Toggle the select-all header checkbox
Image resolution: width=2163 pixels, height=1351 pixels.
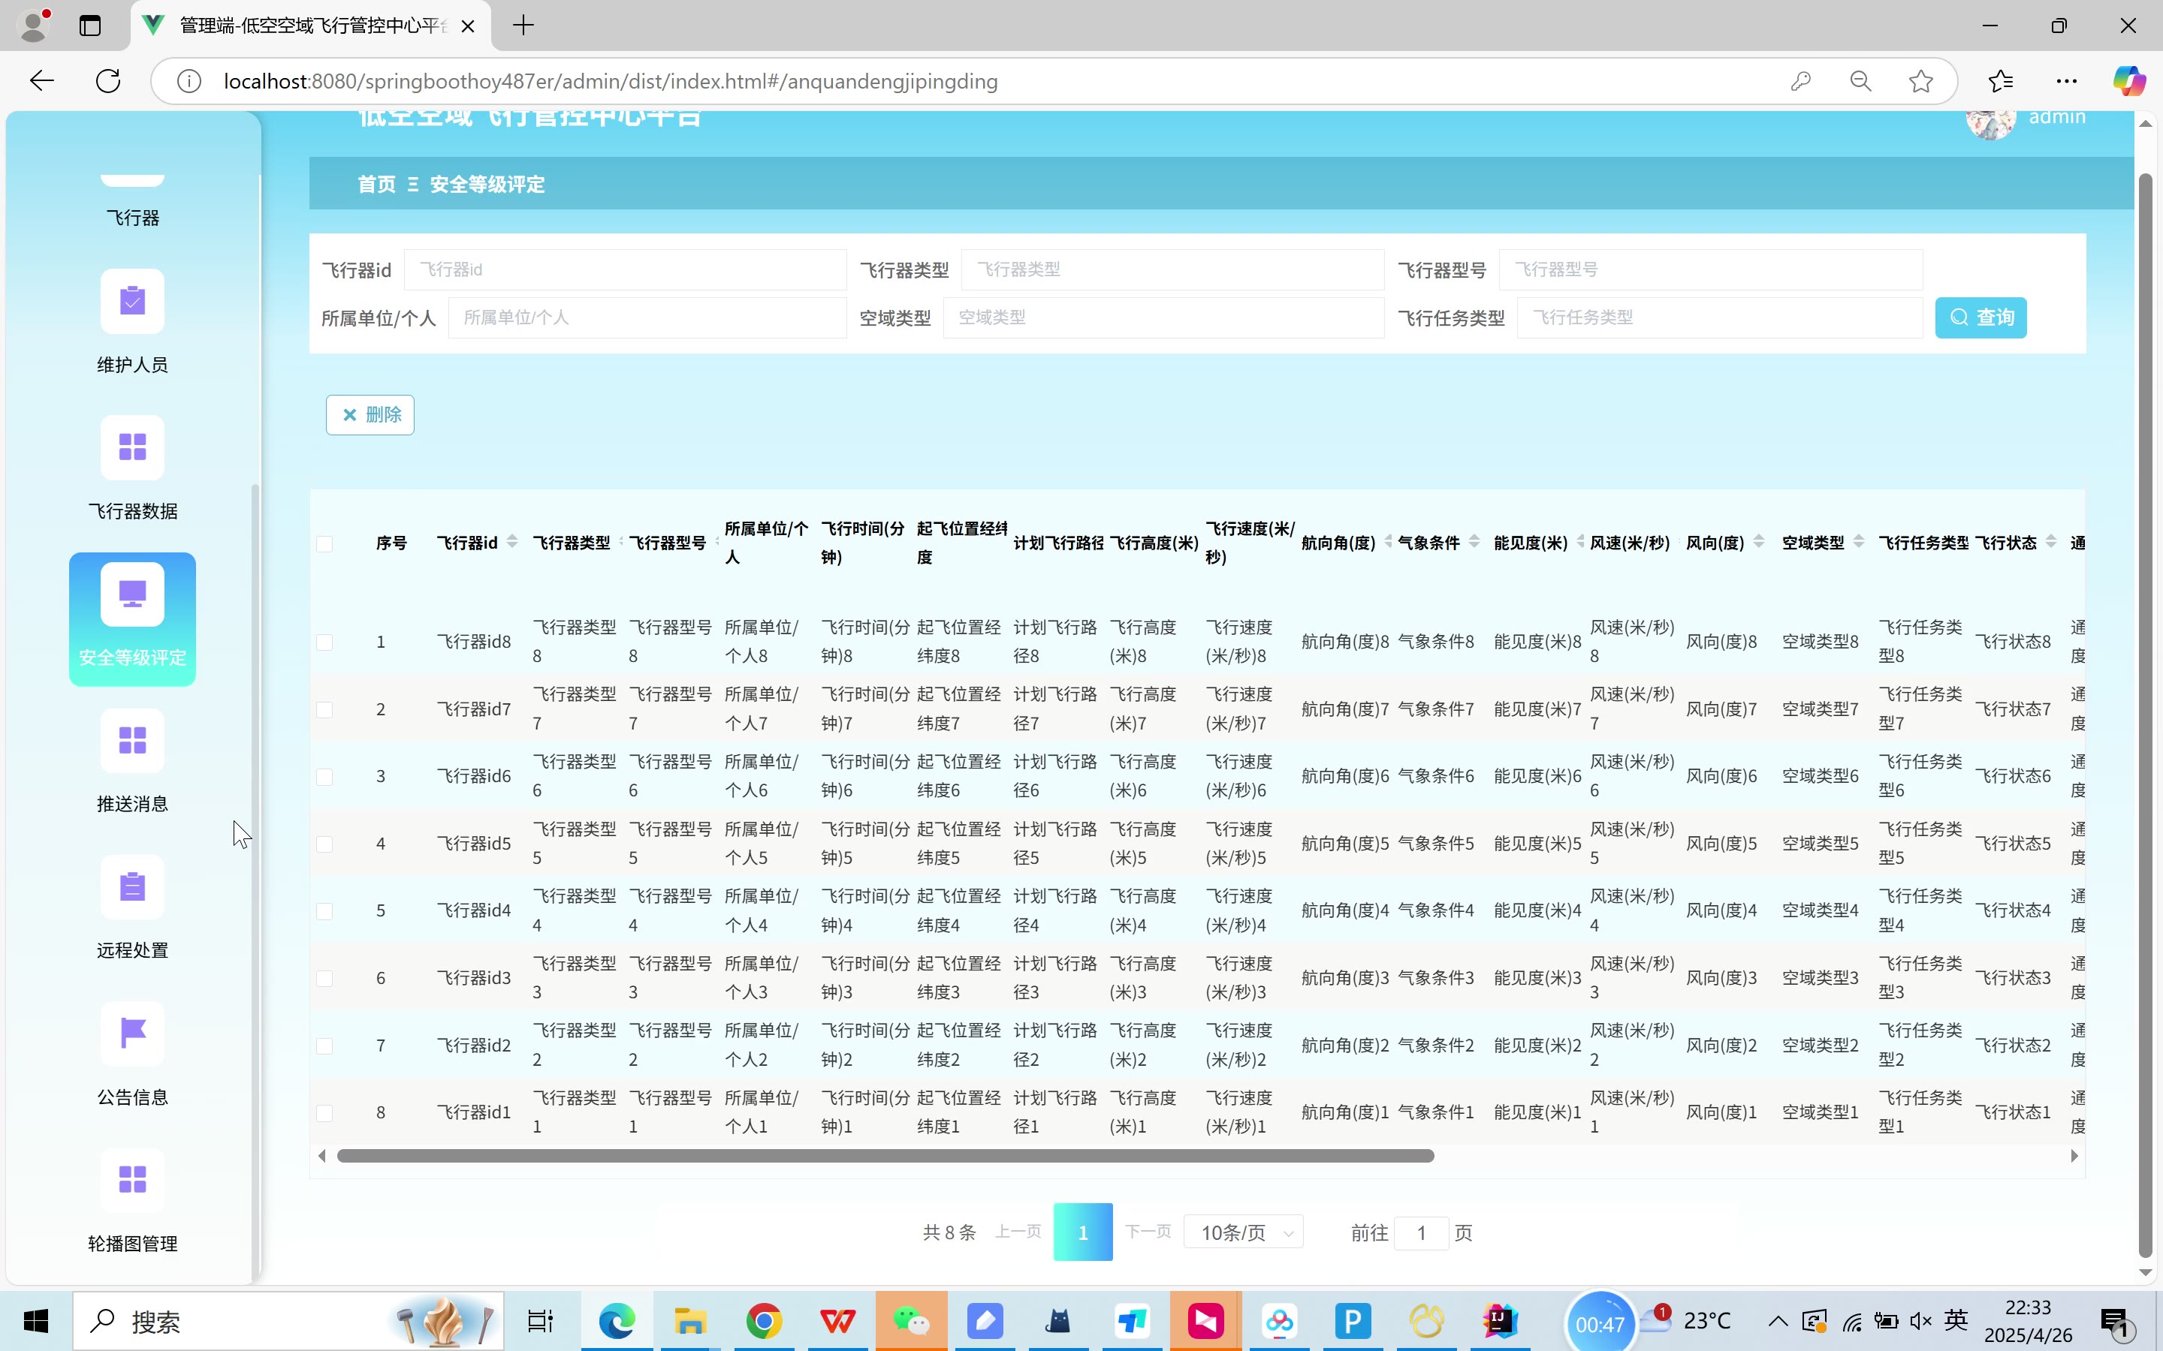(x=324, y=543)
